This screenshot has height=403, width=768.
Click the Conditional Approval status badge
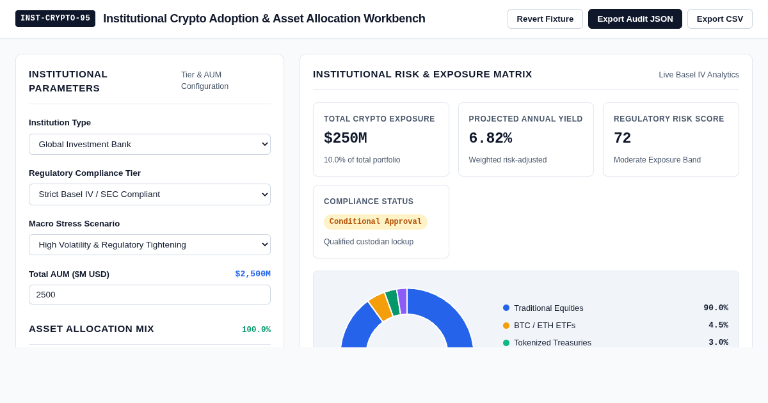tap(376, 222)
